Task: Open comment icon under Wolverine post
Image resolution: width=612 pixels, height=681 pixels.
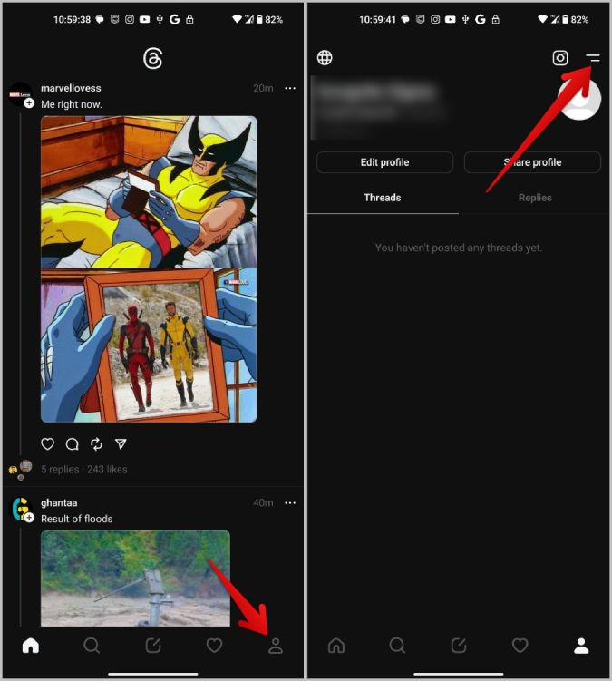Action: coord(73,443)
